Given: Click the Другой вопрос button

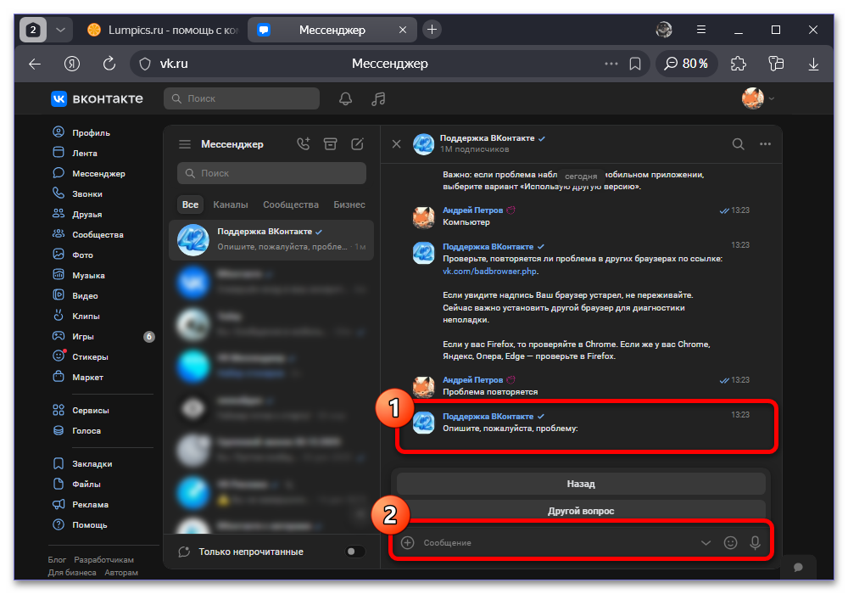Looking at the screenshot, I should (581, 511).
